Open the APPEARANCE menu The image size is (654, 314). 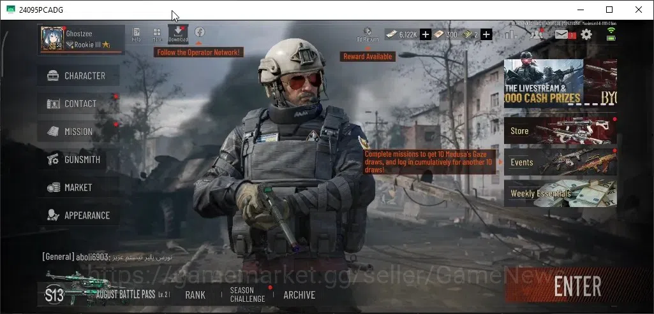coord(78,215)
